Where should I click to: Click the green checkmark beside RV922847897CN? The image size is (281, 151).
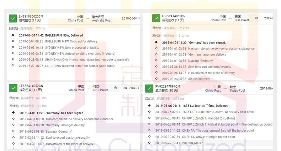[x=149, y=88]
